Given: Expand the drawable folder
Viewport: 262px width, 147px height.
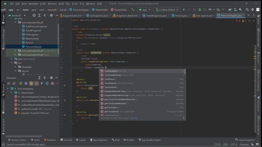Looking at the screenshot, I should 15,67.
